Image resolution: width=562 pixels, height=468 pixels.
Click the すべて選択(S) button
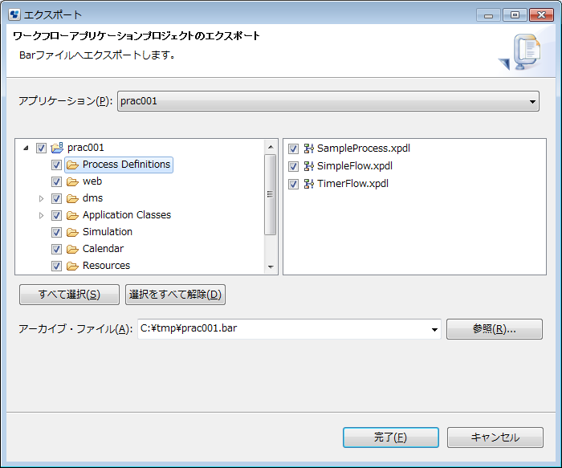pos(69,295)
